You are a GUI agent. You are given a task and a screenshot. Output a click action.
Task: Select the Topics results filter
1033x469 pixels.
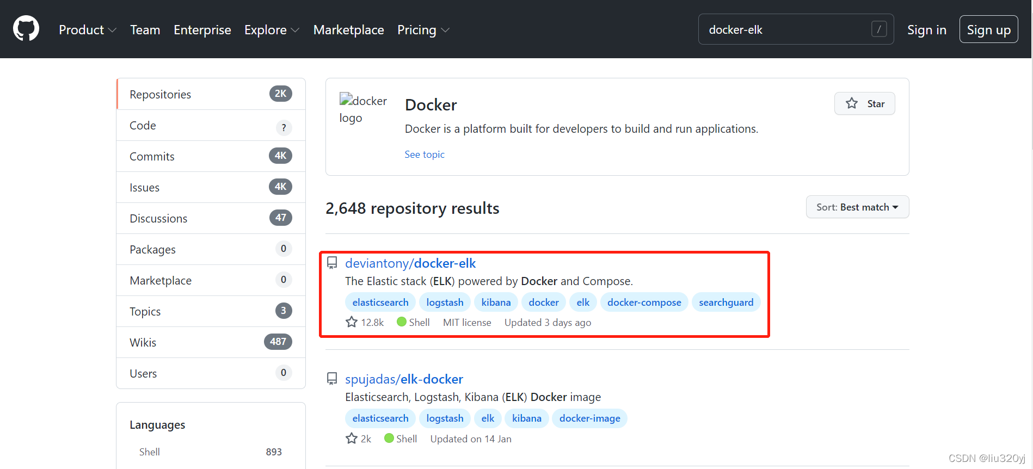211,311
